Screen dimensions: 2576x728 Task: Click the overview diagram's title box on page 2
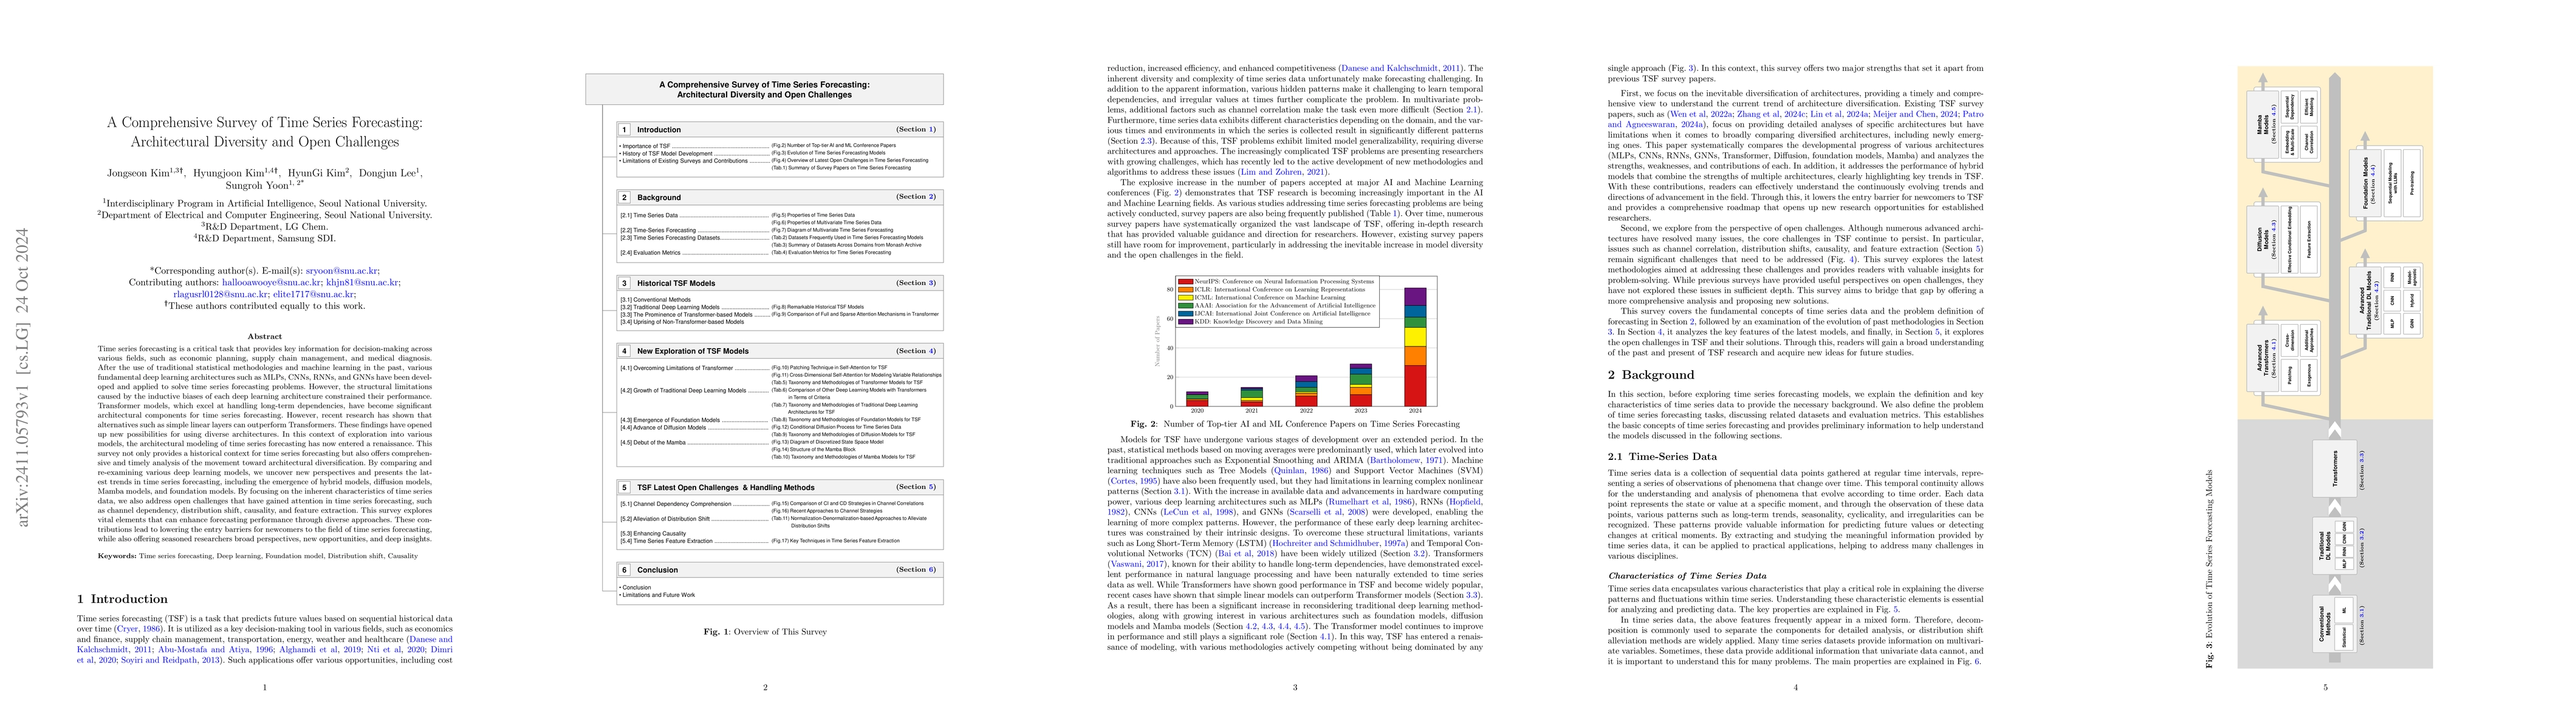tap(764, 89)
